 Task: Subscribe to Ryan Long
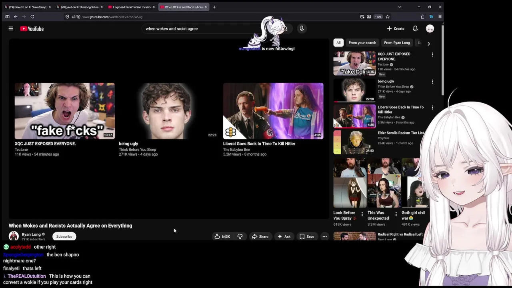[x=64, y=236]
